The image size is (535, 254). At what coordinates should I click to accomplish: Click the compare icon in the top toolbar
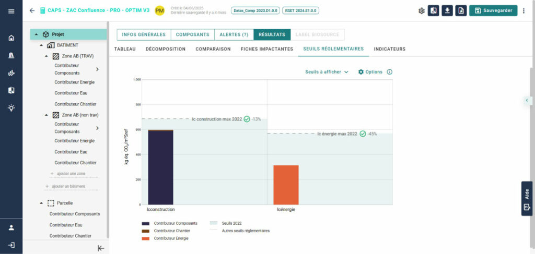tap(434, 11)
